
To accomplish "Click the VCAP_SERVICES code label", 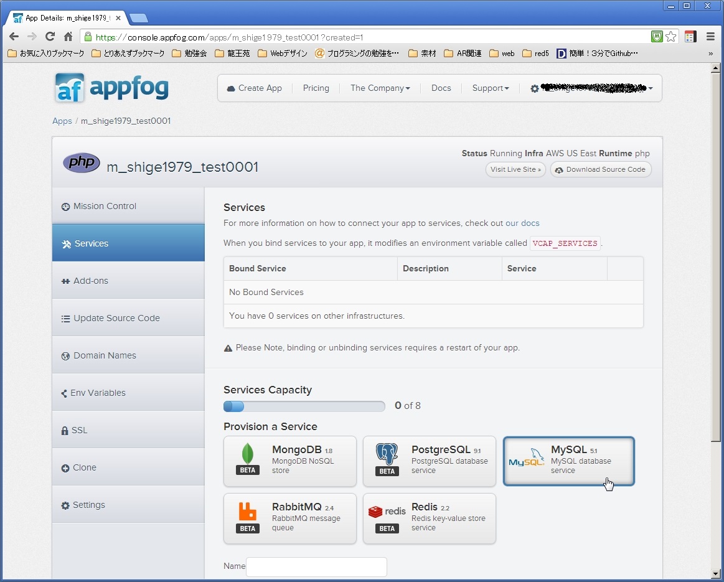I will click(x=565, y=243).
